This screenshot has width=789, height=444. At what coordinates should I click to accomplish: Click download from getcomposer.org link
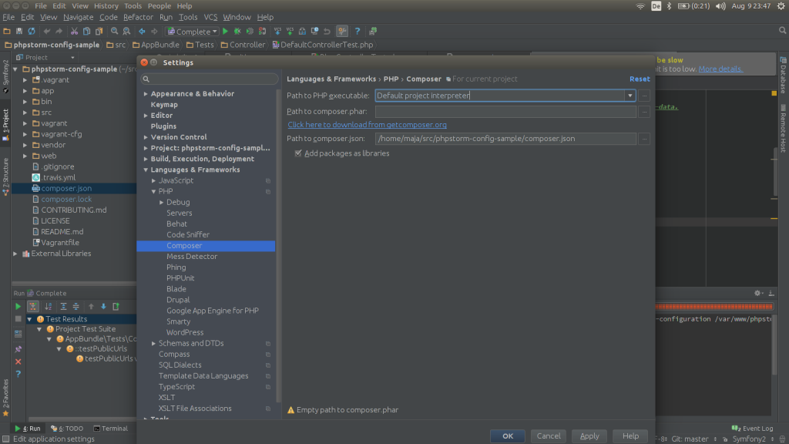tap(367, 125)
